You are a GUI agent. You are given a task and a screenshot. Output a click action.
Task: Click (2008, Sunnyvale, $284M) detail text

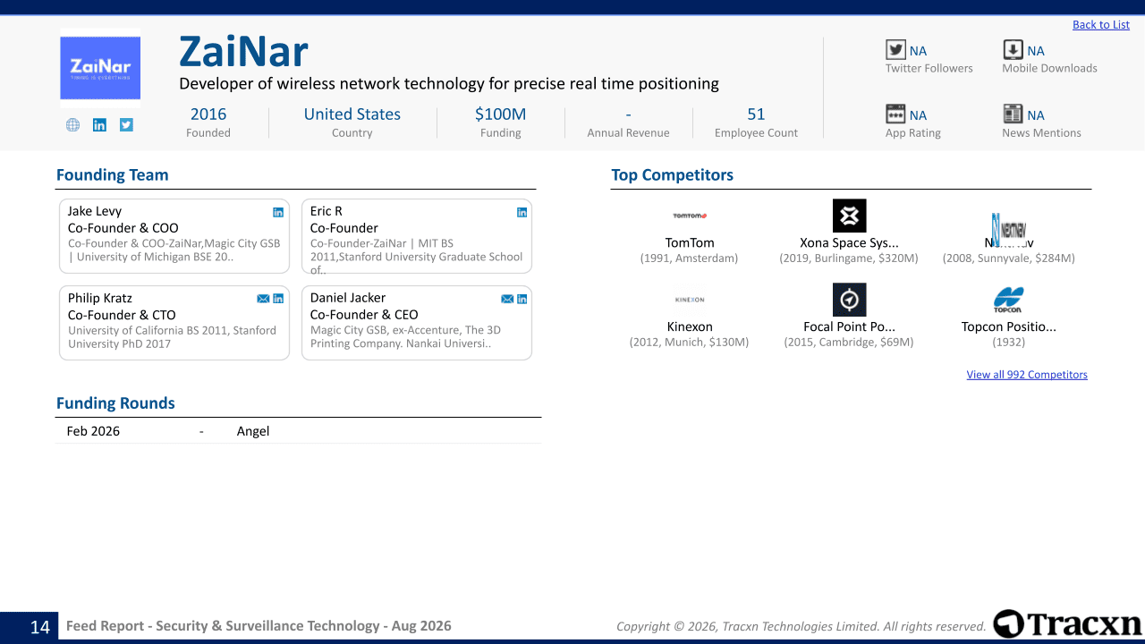coord(1009,258)
